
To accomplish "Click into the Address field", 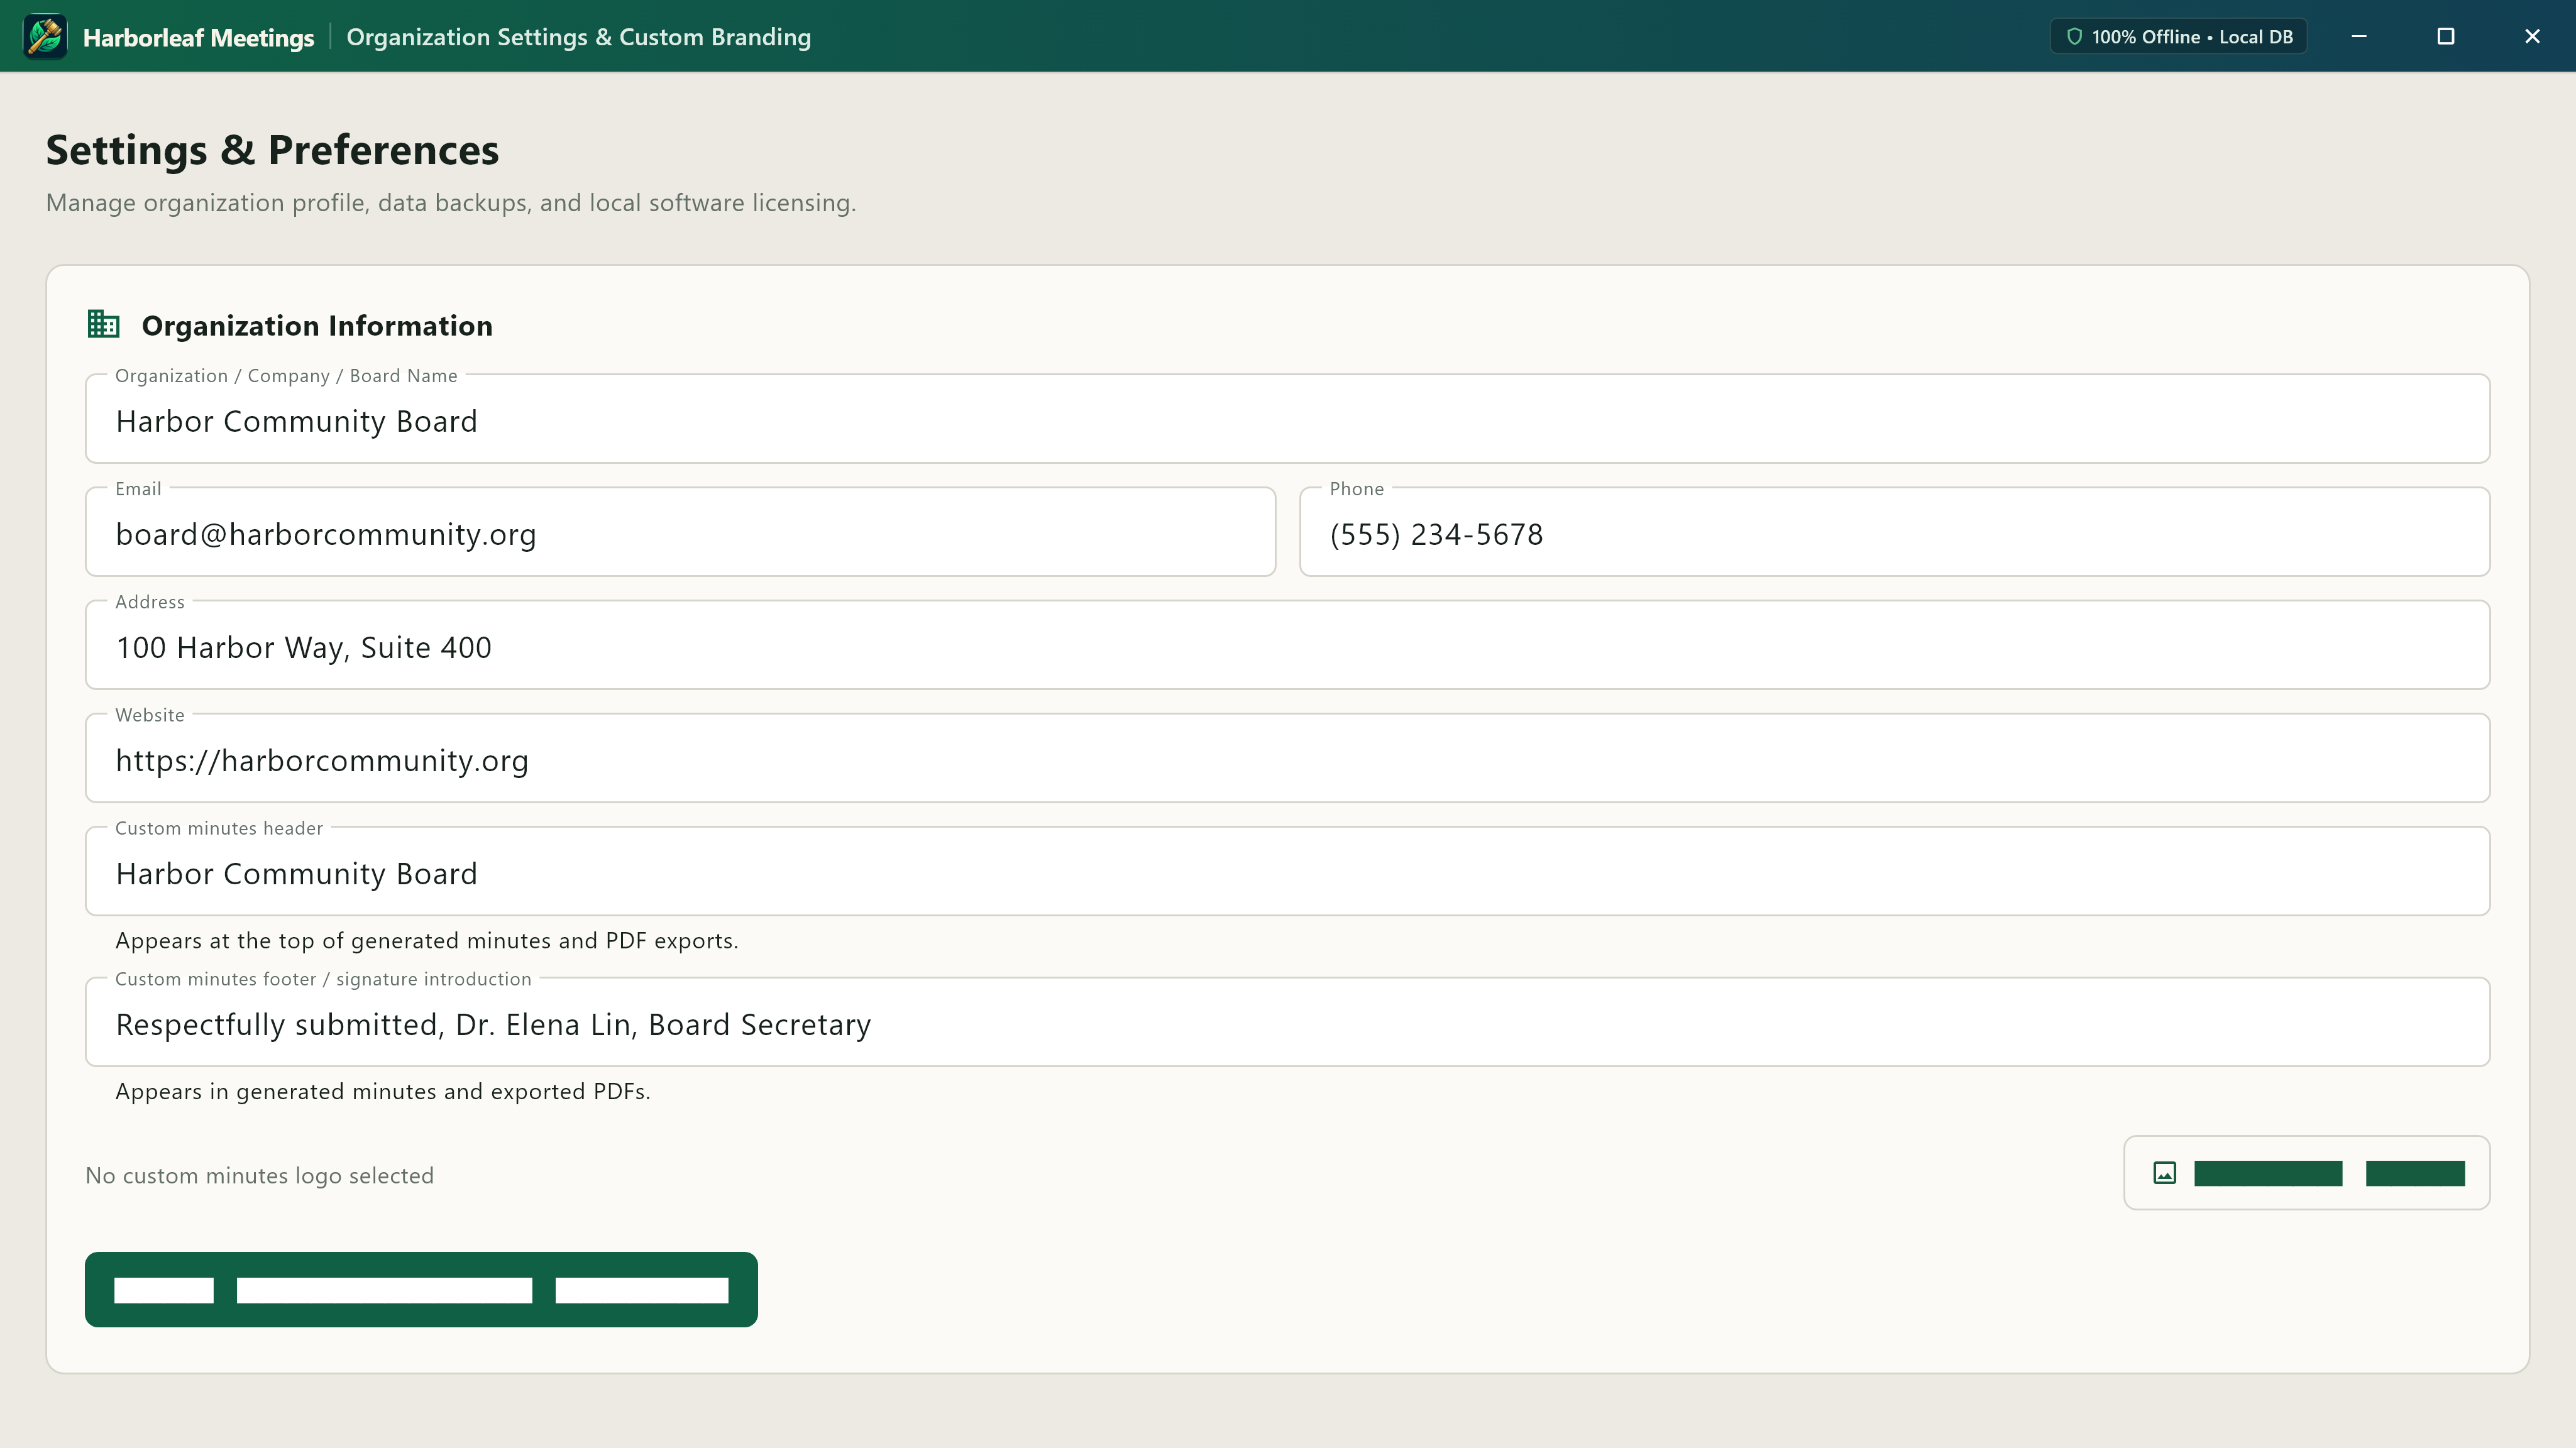I will pos(1287,645).
